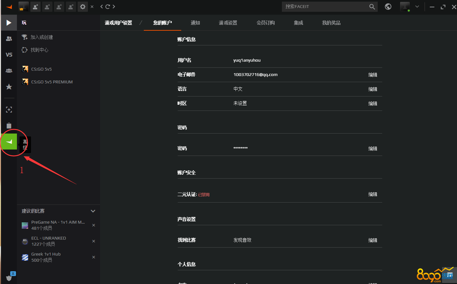Edit the 二元认证 security setting
Viewport: 457px width, 284px height.
pyautogui.click(x=373, y=194)
